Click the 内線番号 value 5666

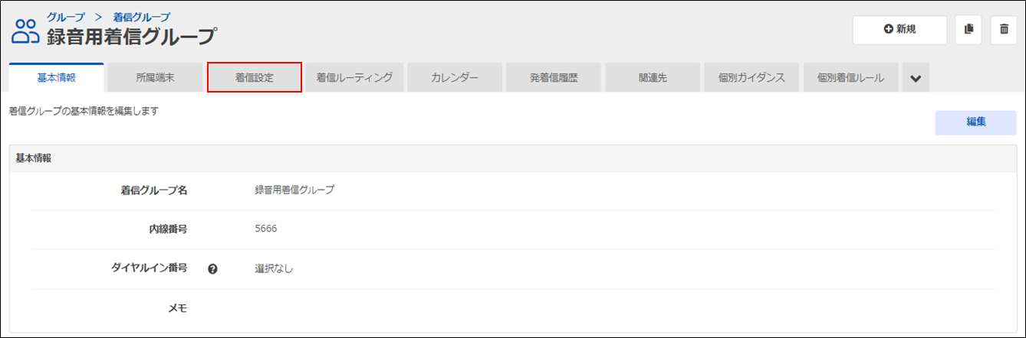tap(266, 229)
